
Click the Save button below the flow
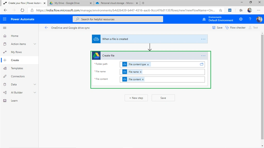(x=163, y=98)
